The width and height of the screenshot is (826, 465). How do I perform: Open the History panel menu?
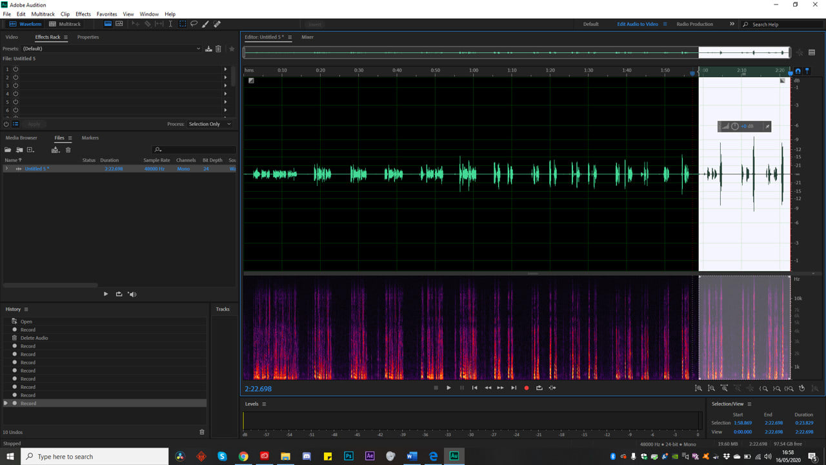26,309
